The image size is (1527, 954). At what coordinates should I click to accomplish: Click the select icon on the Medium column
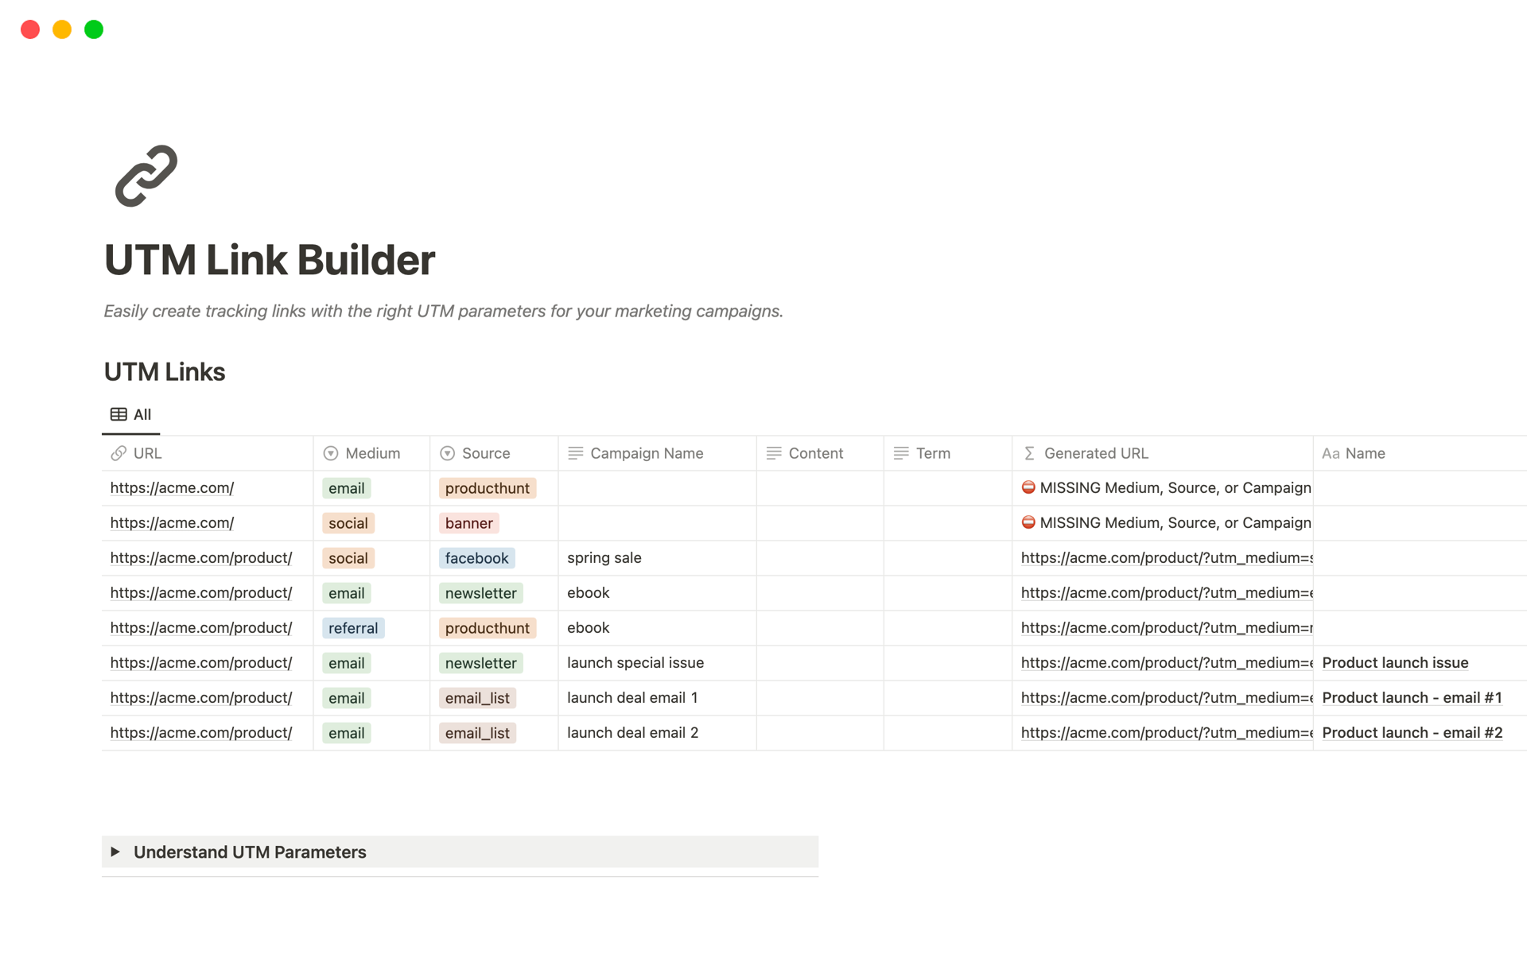330,452
